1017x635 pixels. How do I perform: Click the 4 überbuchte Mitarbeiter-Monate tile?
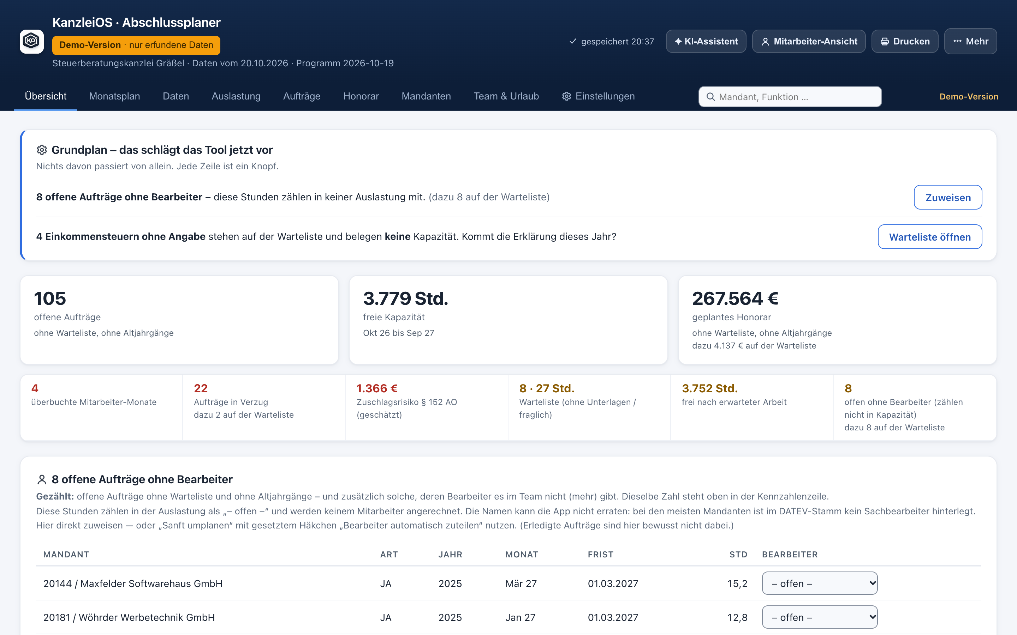(101, 407)
